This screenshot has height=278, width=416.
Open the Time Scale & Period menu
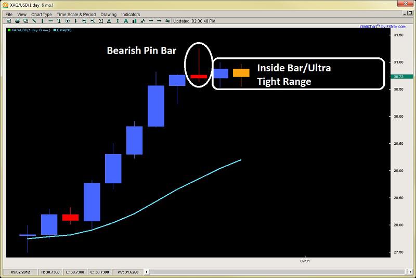(76, 15)
